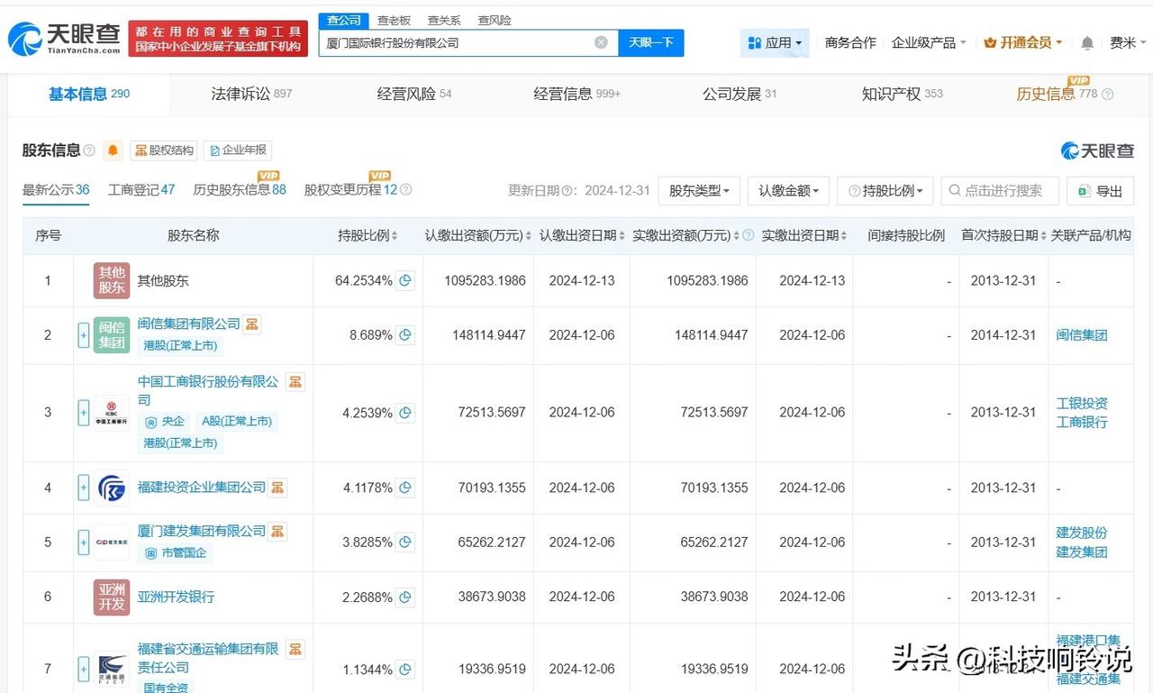Viewport: 1153px width, 693px height.
Task: Expand the 厦门建发集团 row with plus button
Action: [84, 543]
